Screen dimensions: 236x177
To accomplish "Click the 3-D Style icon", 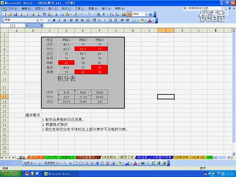I will point(164,163).
